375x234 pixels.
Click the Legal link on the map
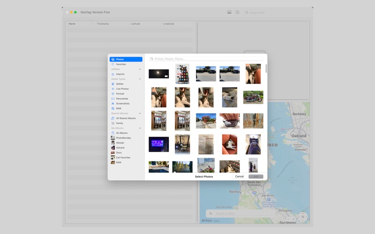(216, 221)
